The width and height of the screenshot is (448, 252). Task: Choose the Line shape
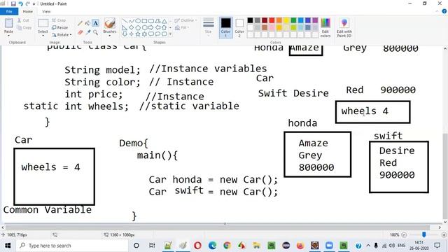click(x=125, y=21)
